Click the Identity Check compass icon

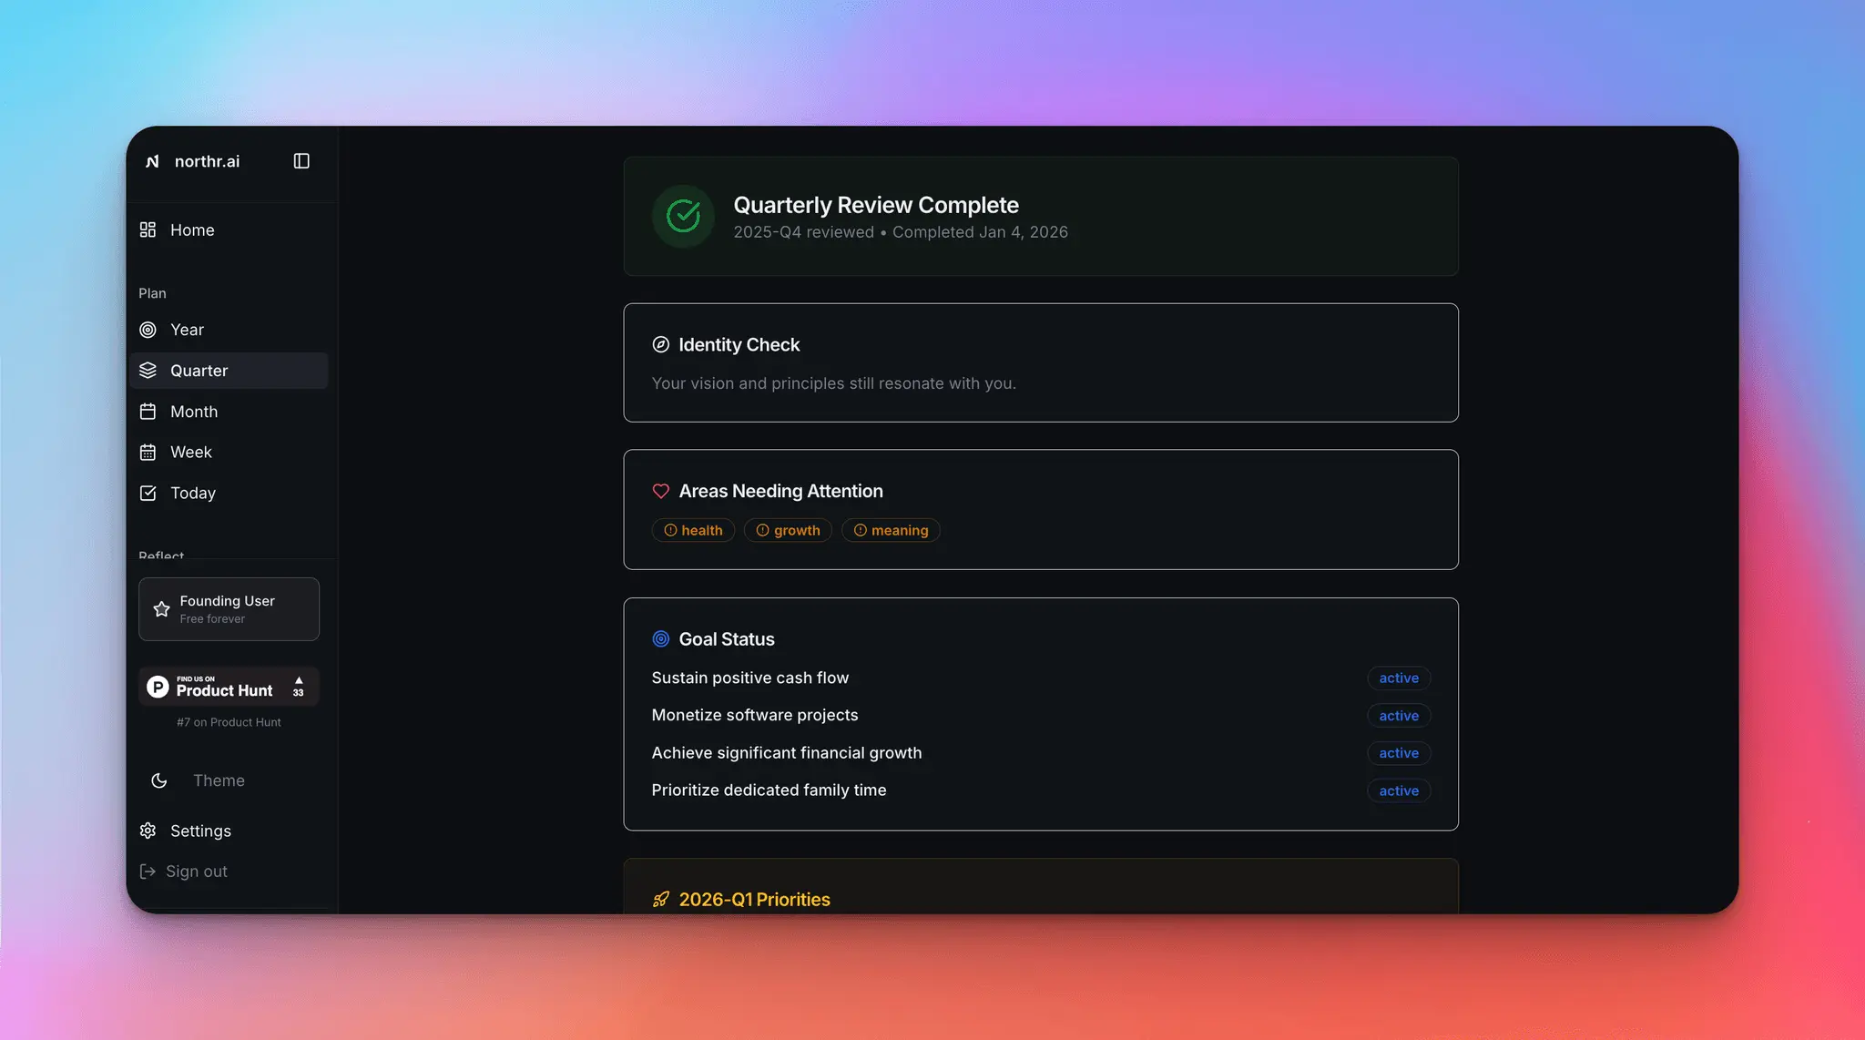click(x=661, y=344)
